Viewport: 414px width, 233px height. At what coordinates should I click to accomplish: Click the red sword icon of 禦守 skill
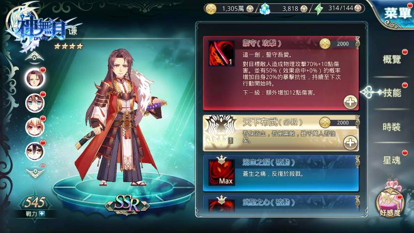pyautogui.click(x=221, y=53)
